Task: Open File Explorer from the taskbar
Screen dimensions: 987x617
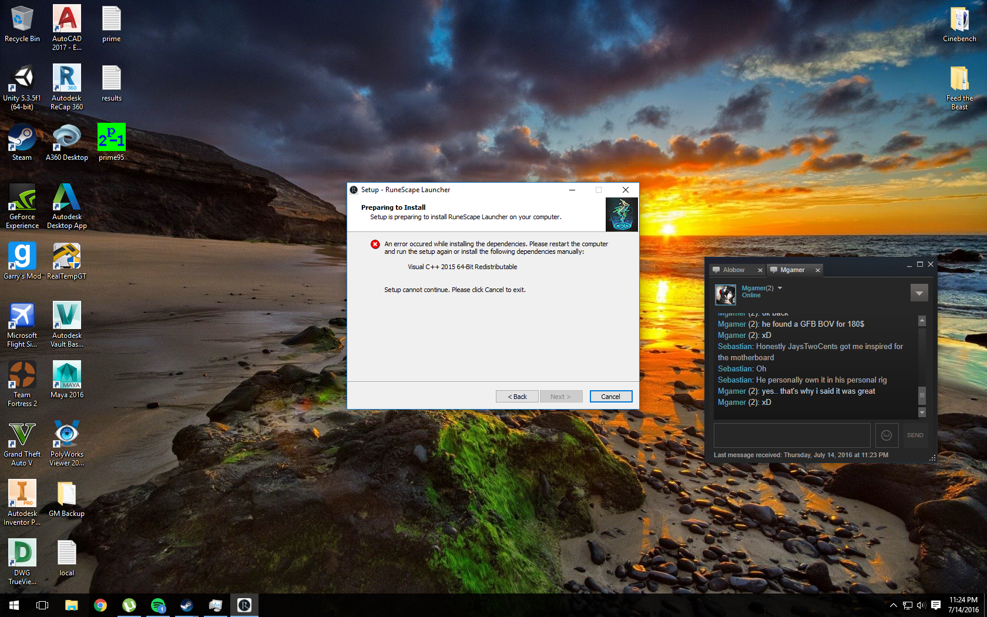Action: click(x=71, y=605)
